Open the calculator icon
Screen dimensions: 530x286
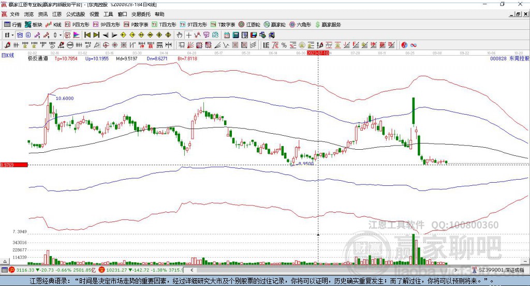tap(235, 35)
